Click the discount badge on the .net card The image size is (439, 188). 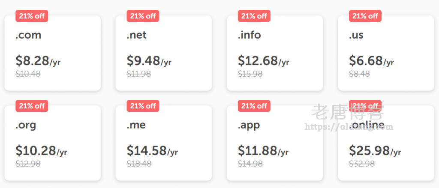click(x=143, y=16)
